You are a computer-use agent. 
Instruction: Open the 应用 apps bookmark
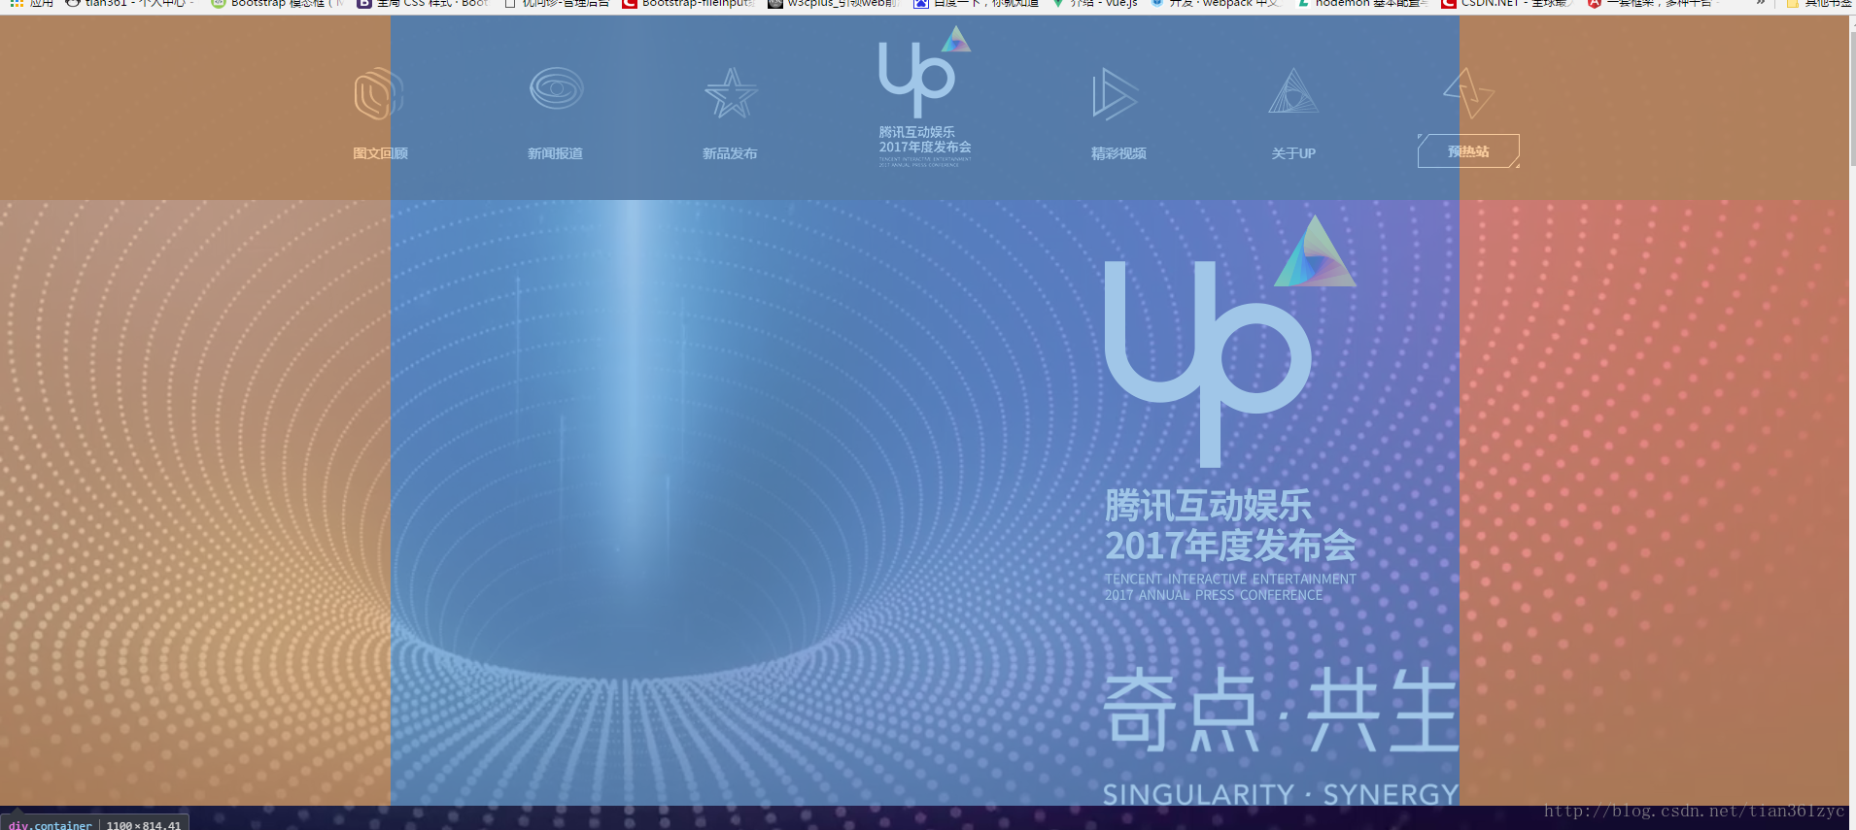32,4
